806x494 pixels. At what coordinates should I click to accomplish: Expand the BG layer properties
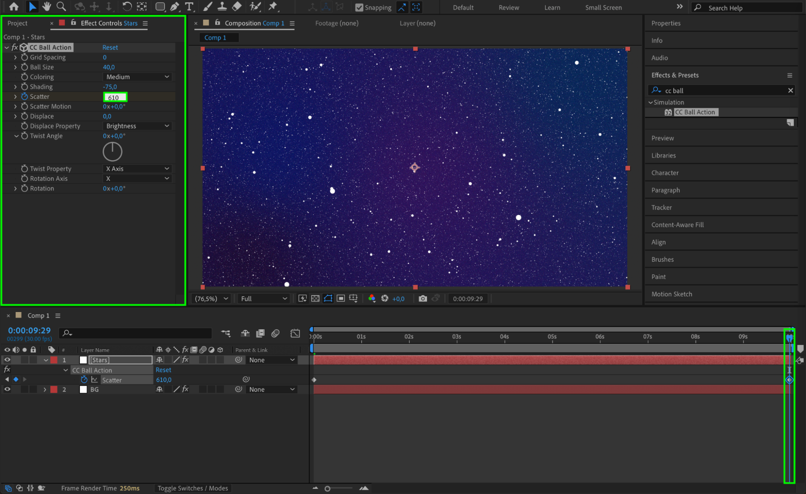(45, 390)
